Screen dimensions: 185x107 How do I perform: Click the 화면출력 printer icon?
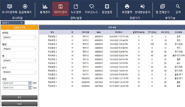[x=127, y=6]
